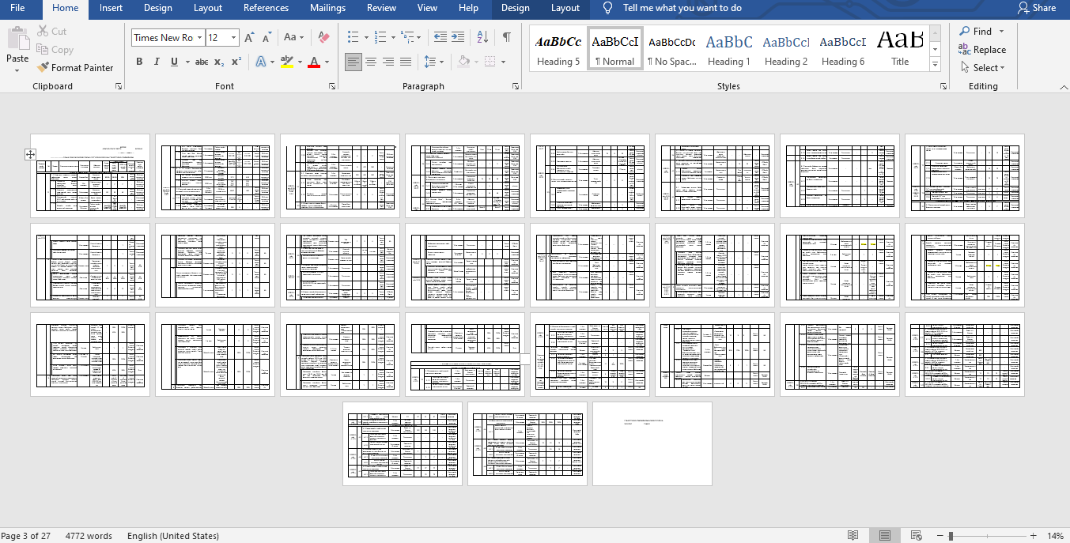
Task: Click the Share button
Action: 1036,8
